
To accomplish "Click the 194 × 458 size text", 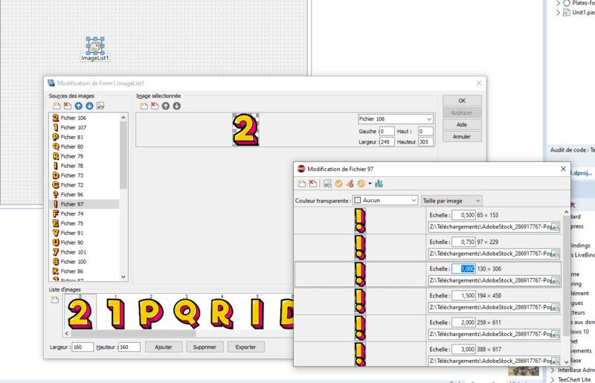I will click(x=489, y=295).
